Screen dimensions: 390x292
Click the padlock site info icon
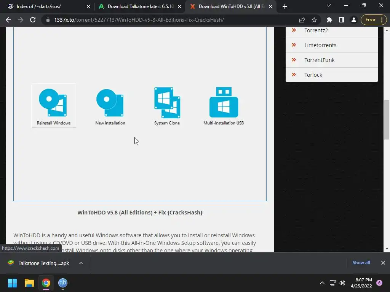pyautogui.click(x=48, y=20)
